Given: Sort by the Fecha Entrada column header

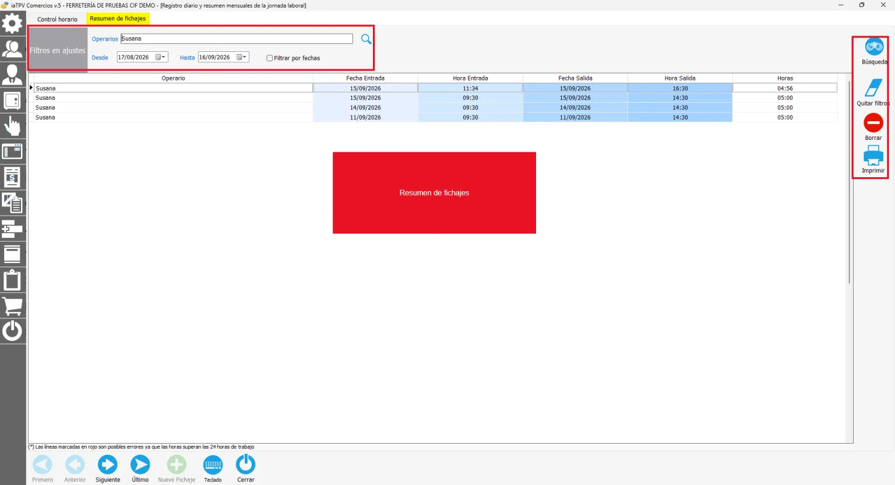Looking at the screenshot, I should click(x=365, y=78).
